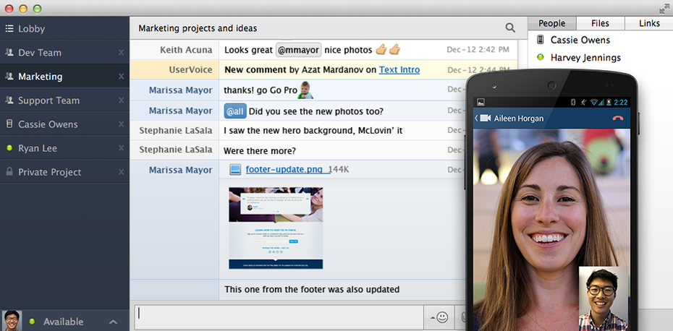This screenshot has height=331, width=673.
Task: Switch to the Links tab
Action: (649, 23)
